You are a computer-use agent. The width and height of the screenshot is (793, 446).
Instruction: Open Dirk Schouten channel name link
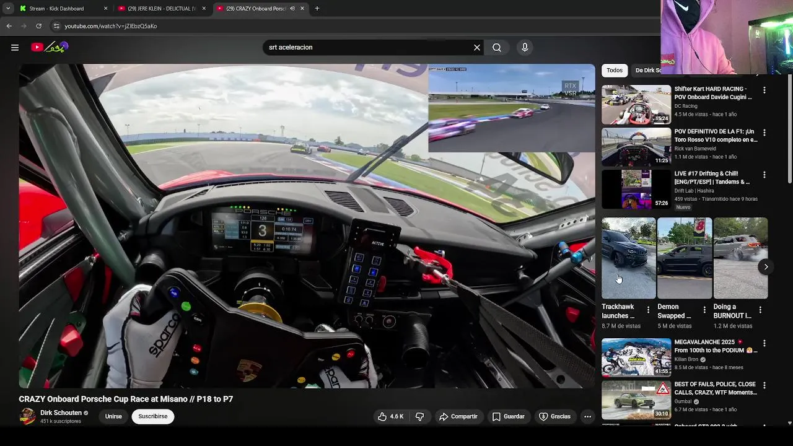pos(61,413)
